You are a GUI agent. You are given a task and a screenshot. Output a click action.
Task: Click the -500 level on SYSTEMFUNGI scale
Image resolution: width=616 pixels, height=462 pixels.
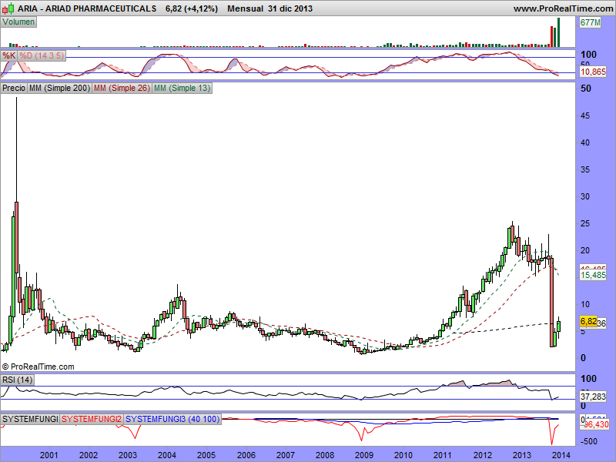tap(588, 441)
